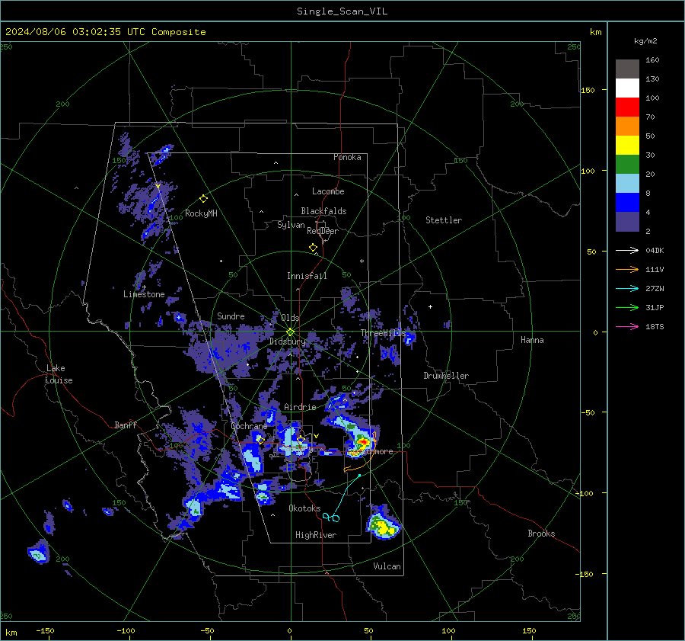Click the Didsbury town label
The width and height of the screenshot is (685, 641).
[287, 341]
